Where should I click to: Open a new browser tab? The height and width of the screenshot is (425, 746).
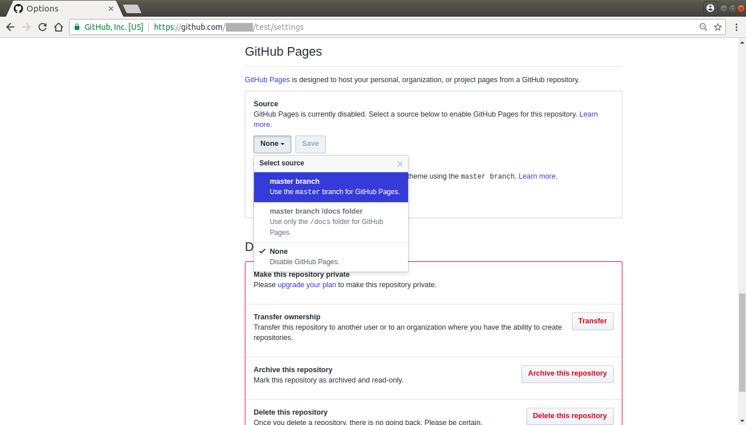(x=132, y=9)
